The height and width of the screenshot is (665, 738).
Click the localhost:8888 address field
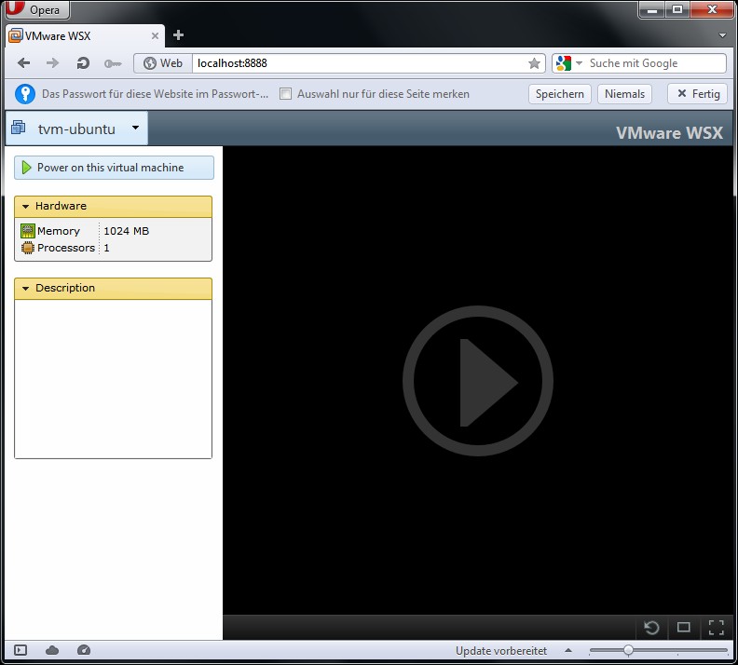pos(360,63)
